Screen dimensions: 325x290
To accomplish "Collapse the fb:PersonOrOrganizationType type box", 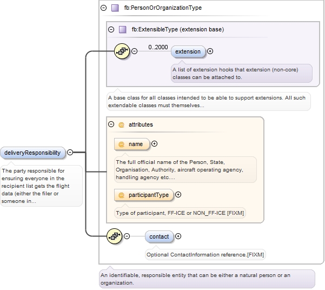I will tap(103, 9).
